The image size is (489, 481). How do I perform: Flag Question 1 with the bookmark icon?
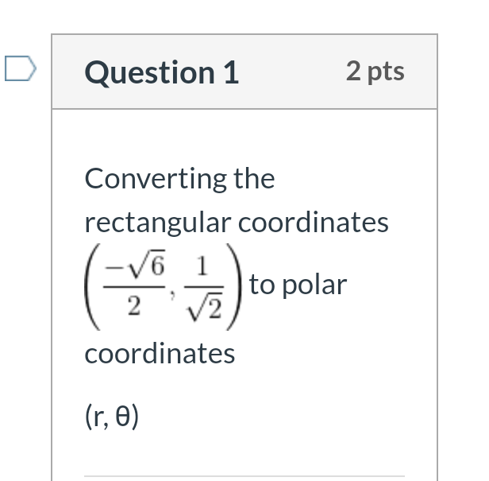pyautogui.click(x=21, y=68)
